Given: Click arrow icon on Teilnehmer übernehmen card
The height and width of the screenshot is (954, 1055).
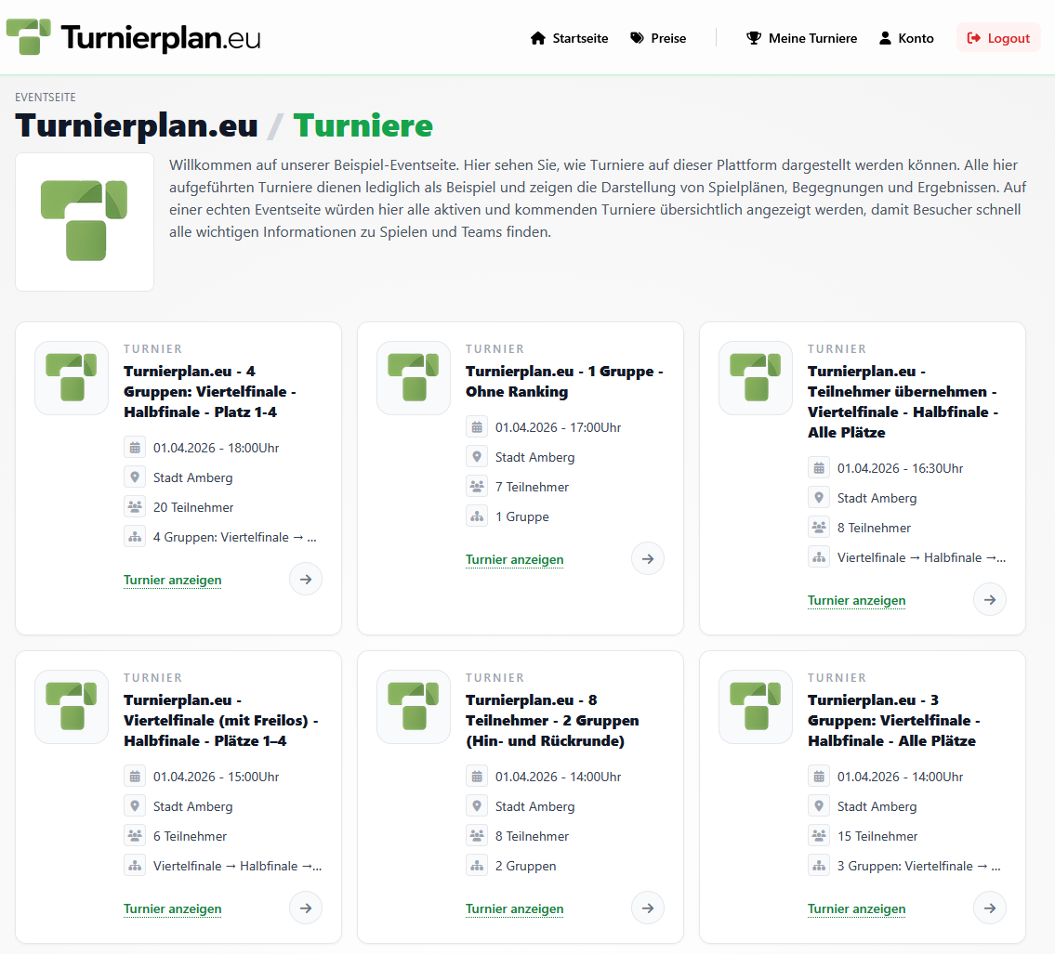Looking at the screenshot, I should [990, 599].
